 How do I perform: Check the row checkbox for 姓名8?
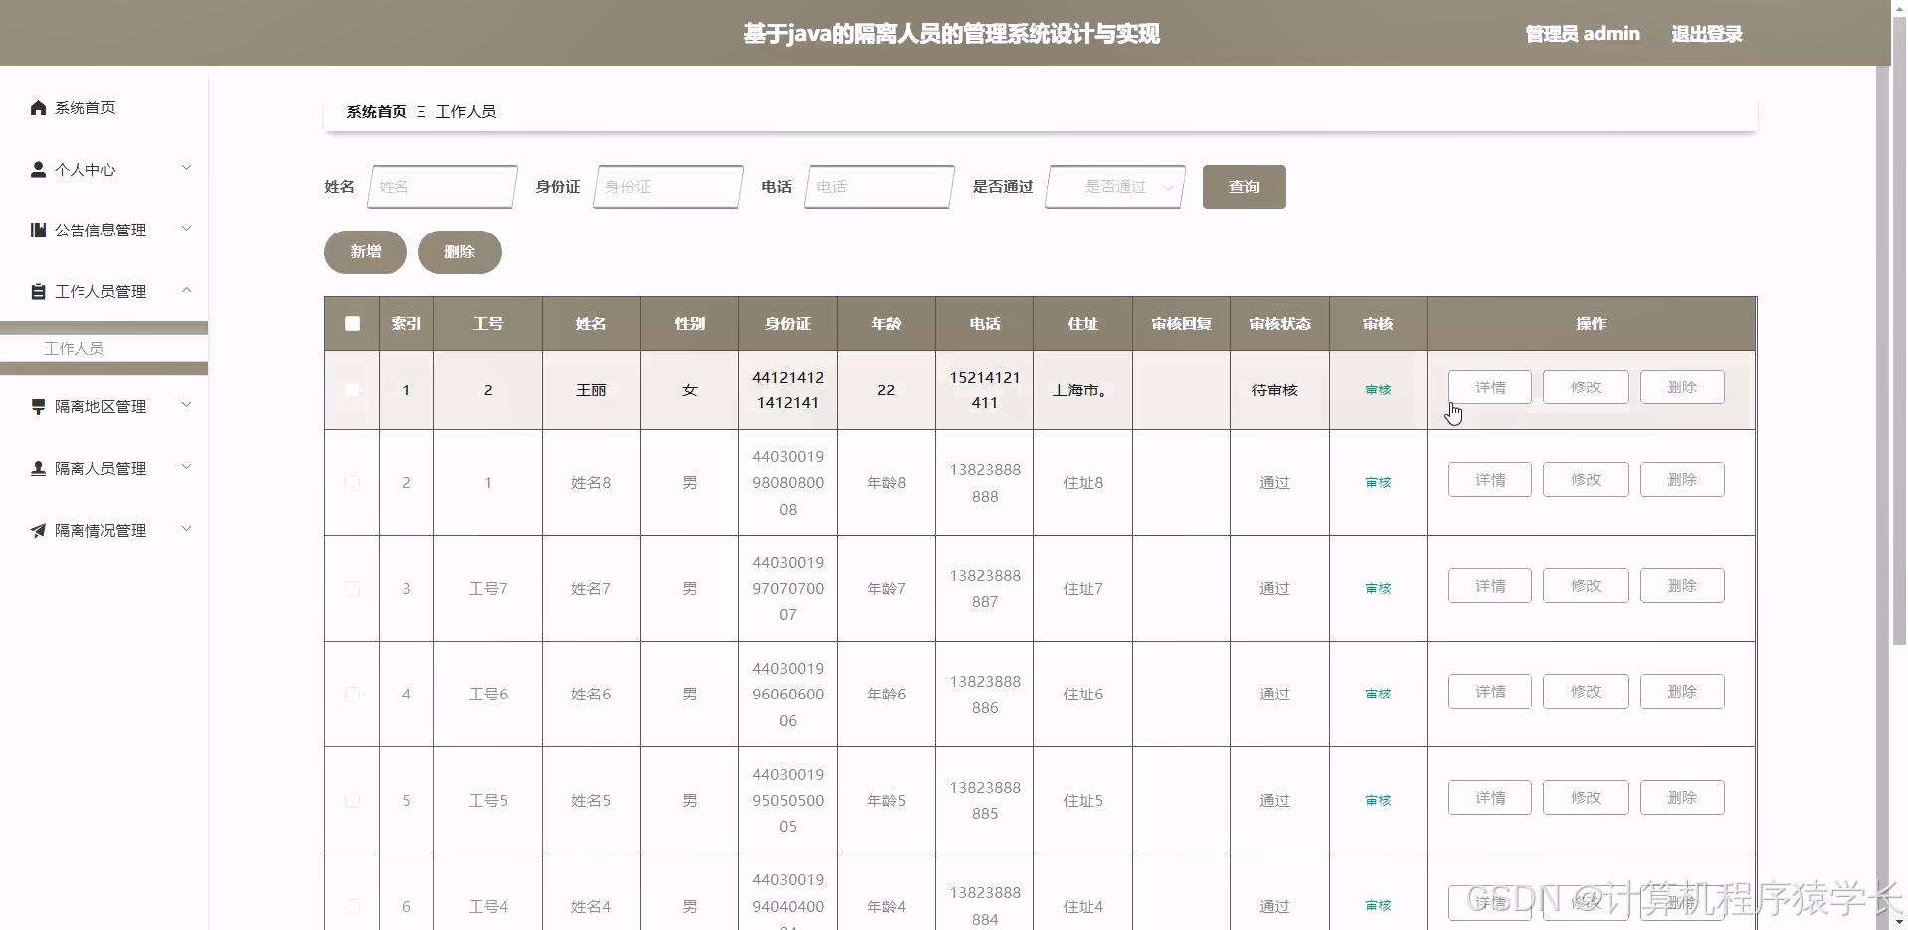pyautogui.click(x=352, y=482)
